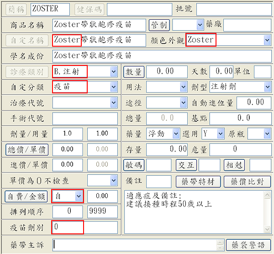This screenshot has width=274, height=254.
Task: Open the 總價/單價 button
Action: pos(26,149)
